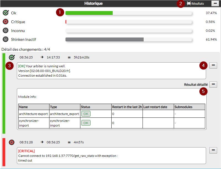Click critical icon of 08:51:28 entry
The width and height of the screenshot is (221, 169).
[12, 142]
